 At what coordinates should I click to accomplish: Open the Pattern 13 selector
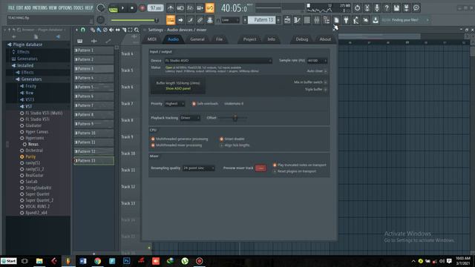pyautogui.click(x=262, y=20)
